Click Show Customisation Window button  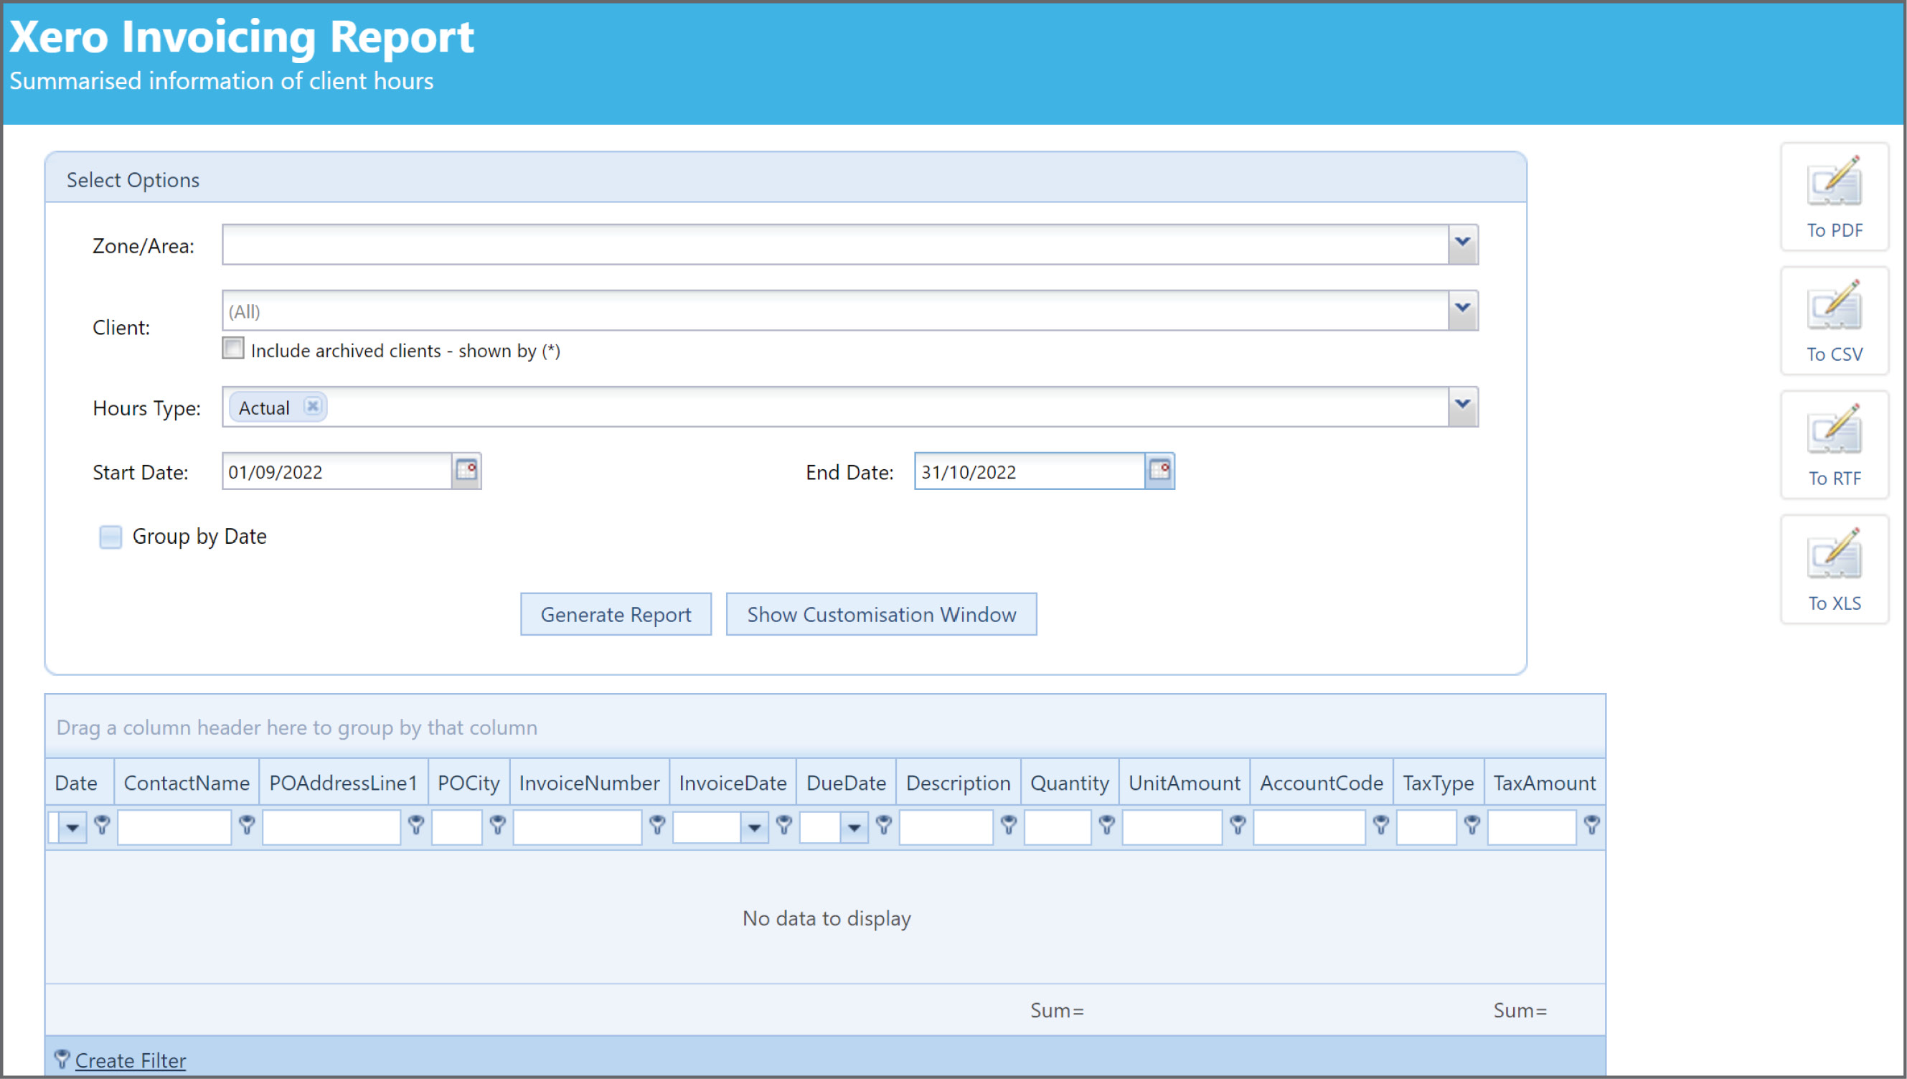[x=881, y=614]
